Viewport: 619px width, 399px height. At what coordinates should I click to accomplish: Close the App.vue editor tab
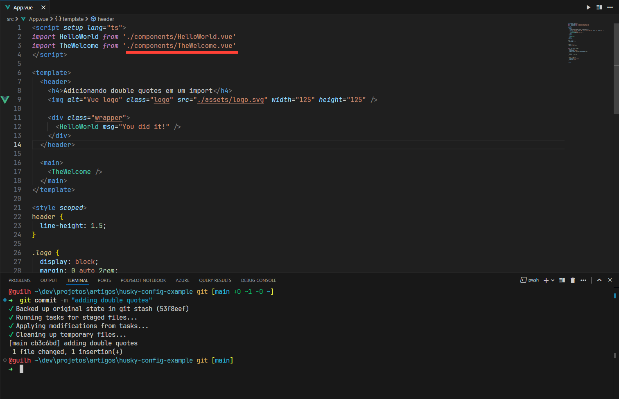pyautogui.click(x=43, y=7)
